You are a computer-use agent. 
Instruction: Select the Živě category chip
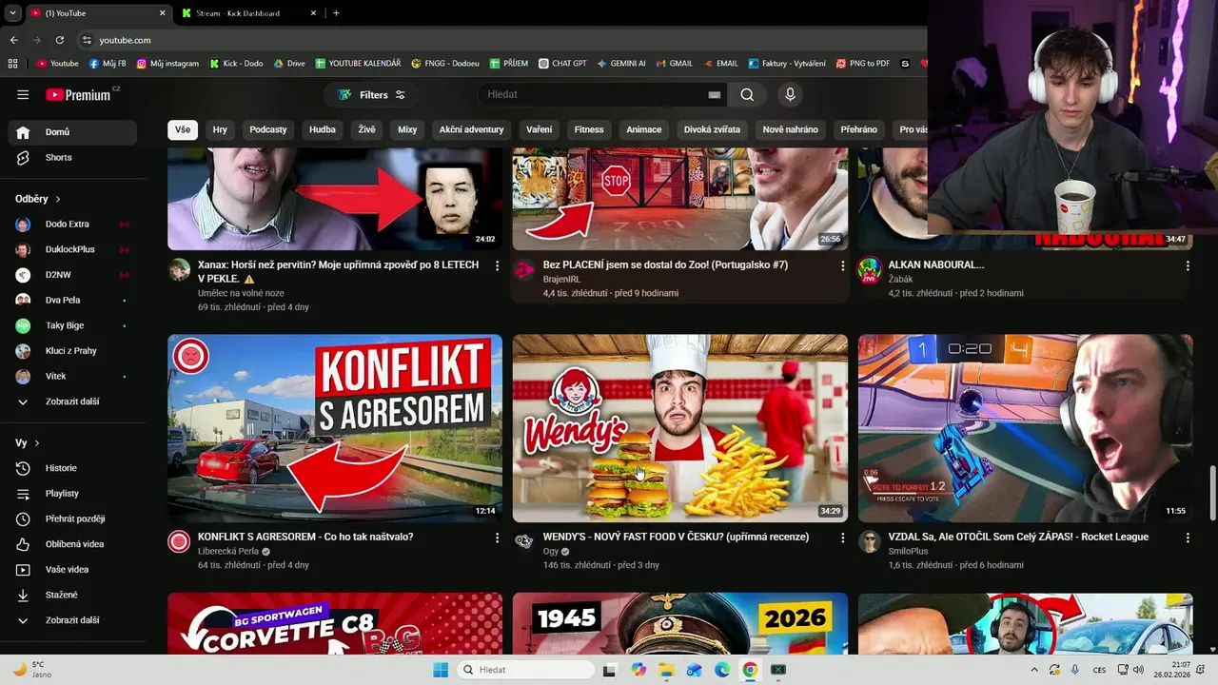[367, 129]
